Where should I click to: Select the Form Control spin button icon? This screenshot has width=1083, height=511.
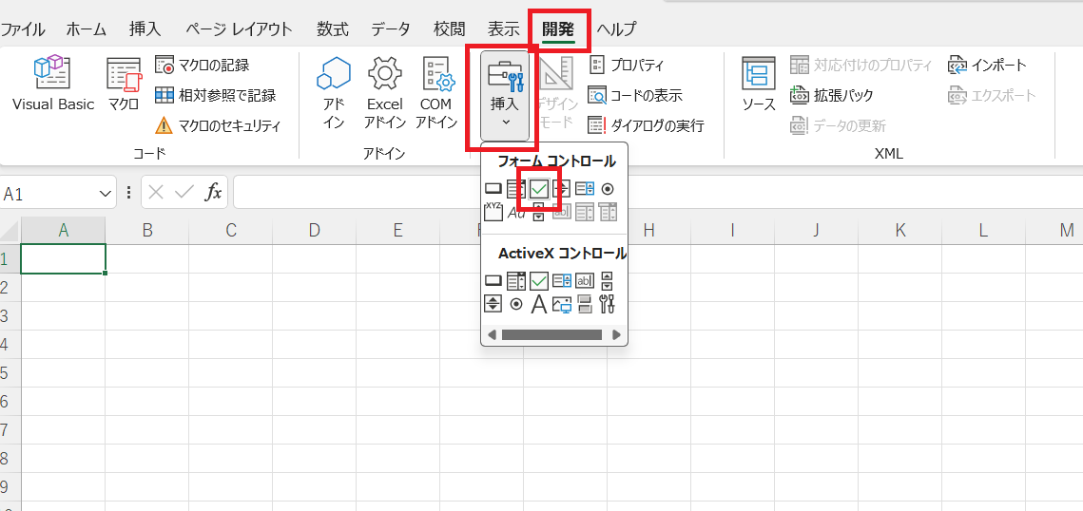click(x=562, y=189)
